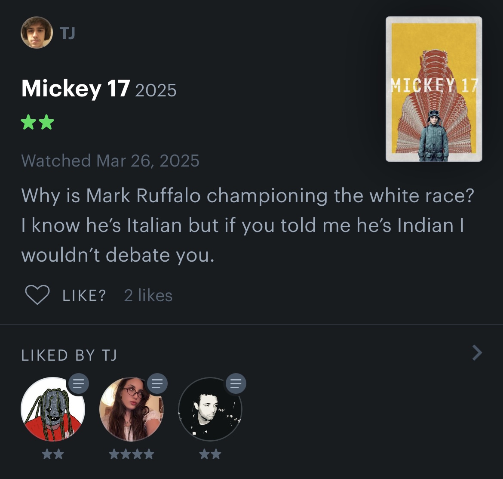Expand Liked by TJ with chevron arrow
The height and width of the screenshot is (479, 503).
[x=477, y=353]
